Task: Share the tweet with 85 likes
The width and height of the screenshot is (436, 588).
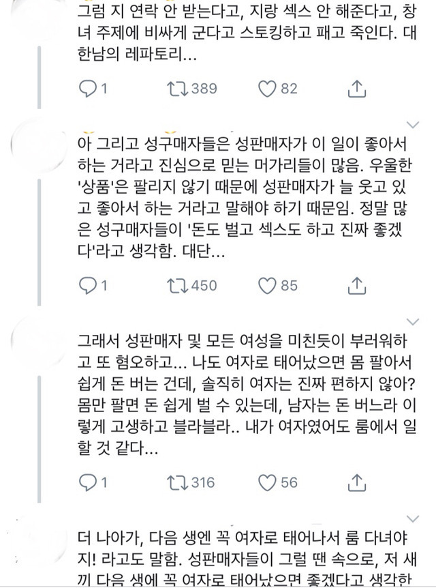Action: pos(355,286)
